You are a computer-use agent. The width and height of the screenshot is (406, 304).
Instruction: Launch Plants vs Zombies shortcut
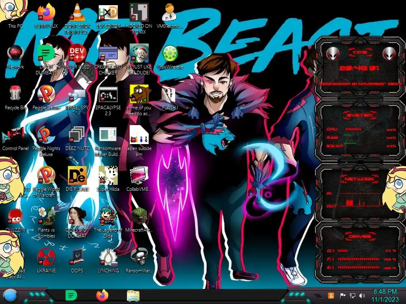(46, 222)
